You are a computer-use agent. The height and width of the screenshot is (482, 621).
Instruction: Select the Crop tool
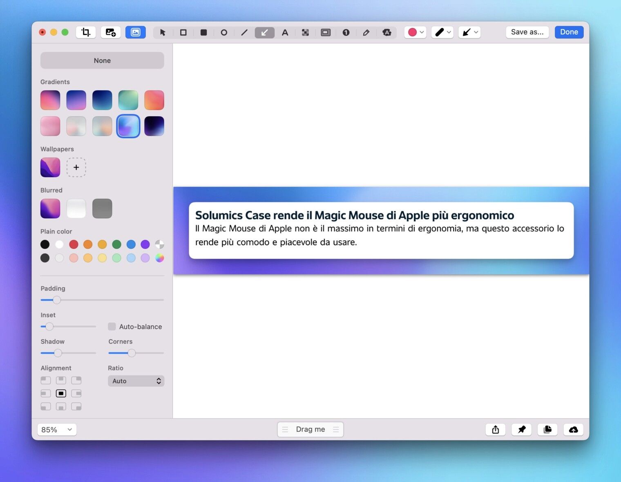coord(86,32)
